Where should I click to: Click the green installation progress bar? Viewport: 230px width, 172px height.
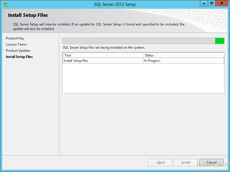point(143,41)
